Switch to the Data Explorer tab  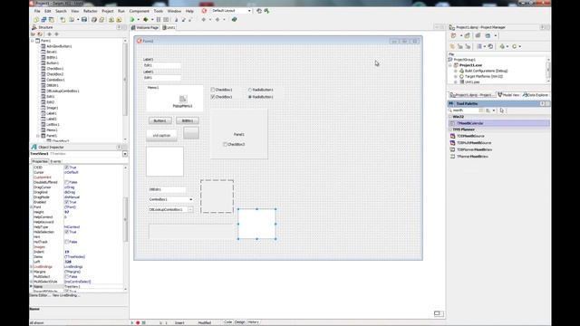(x=536, y=95)
